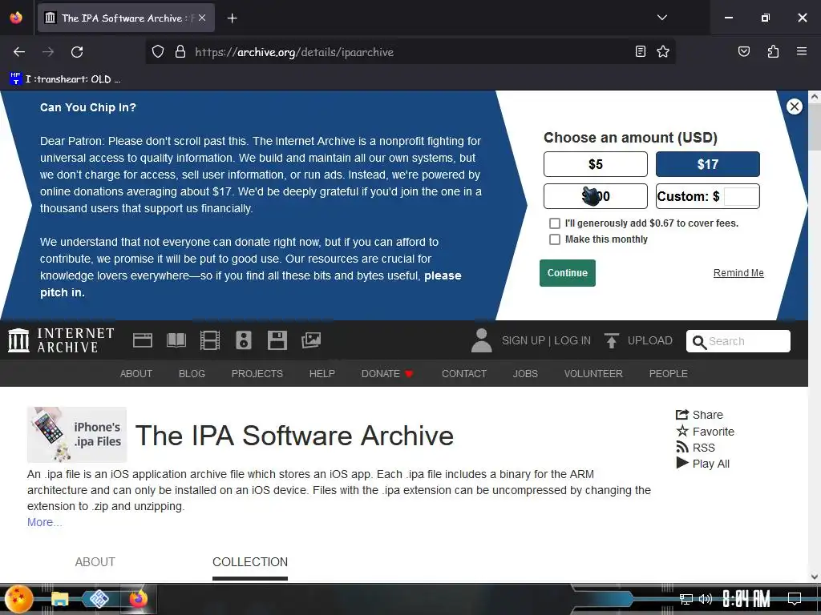
Task: Bookmark this page with the star
Action: point(663,51)
